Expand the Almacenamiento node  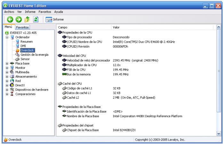pyautogui.click(x=7, y=77)
